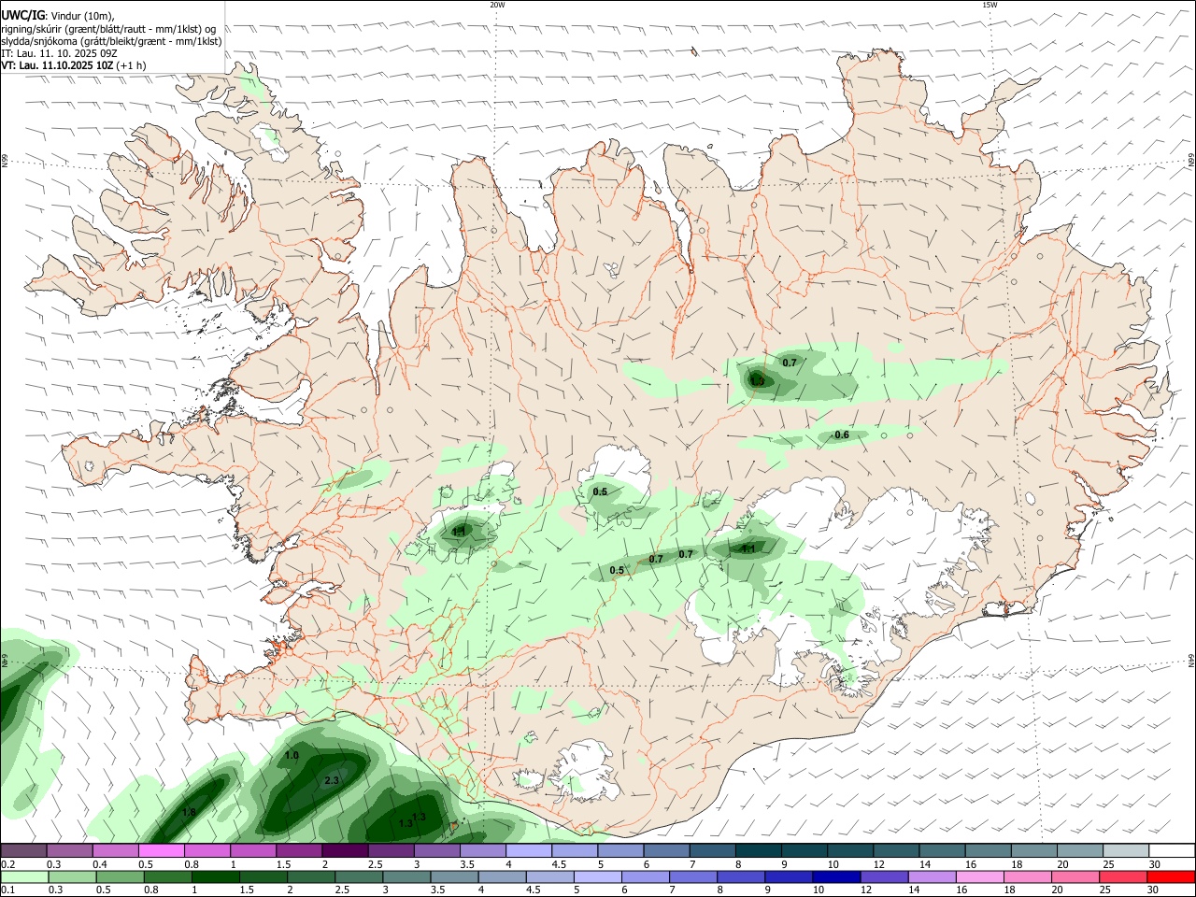This screenshot has height=897, width=1196.
Task: Click the 2.3 precipitation value on the map
Action: click(331, 780)
